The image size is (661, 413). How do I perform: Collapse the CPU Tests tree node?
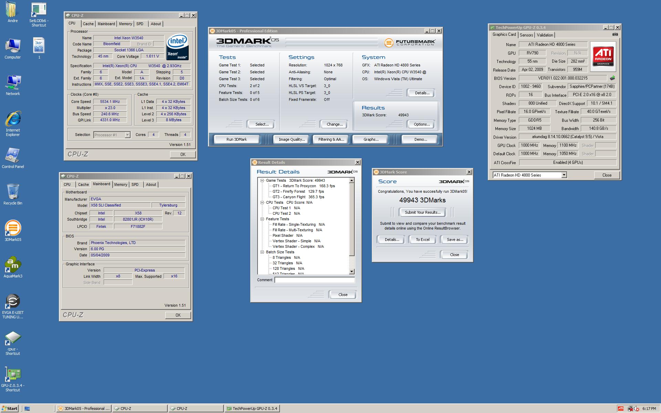point(262,202)
